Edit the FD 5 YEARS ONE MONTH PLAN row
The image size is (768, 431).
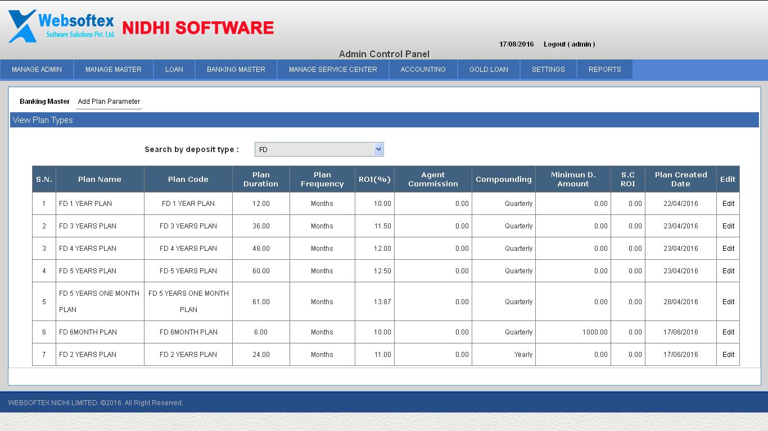coord(728,302)
